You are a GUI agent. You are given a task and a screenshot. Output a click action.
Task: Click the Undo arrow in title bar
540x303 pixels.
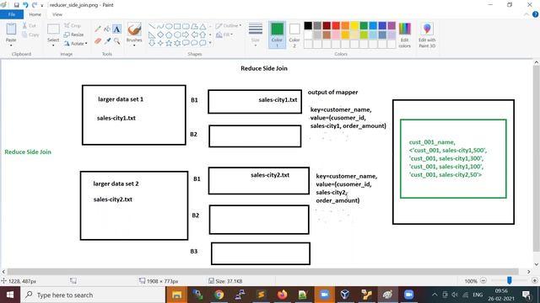pyautogui.click(x=25, y=5)
